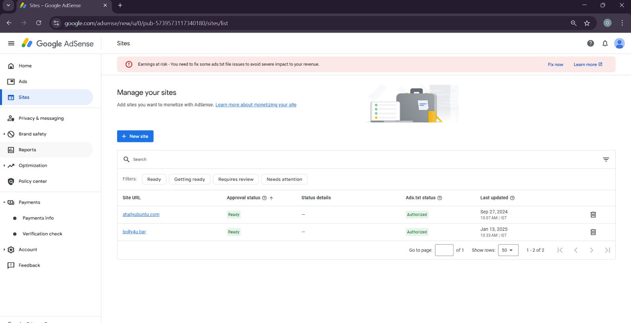Open the Chrome three-dot menu
This screenshot has height=323, width=631.
[x=622, y=23]
